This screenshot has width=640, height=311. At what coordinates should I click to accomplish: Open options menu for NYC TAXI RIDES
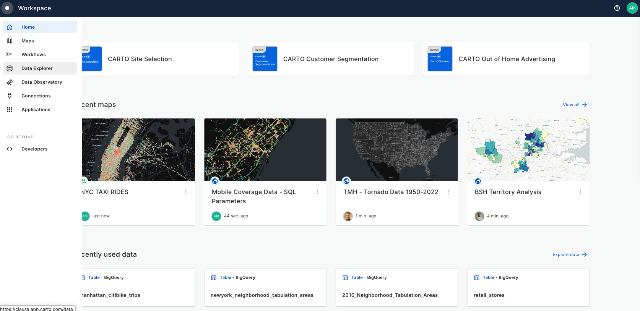pyautogui.click(x=186, y=192)
